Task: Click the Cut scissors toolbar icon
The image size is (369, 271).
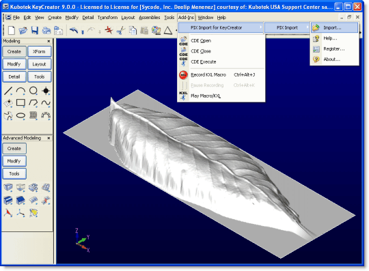Action: click(121, 30)
